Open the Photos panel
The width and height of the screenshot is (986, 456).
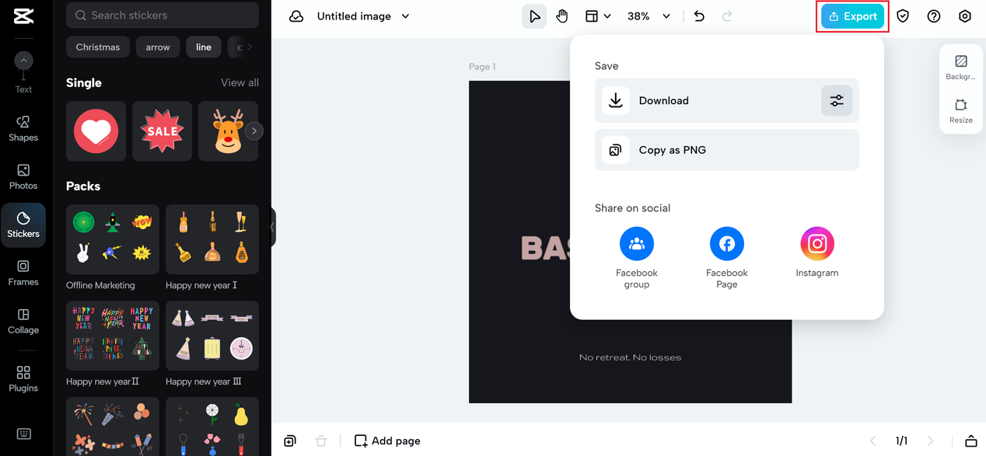pos(23,176)
